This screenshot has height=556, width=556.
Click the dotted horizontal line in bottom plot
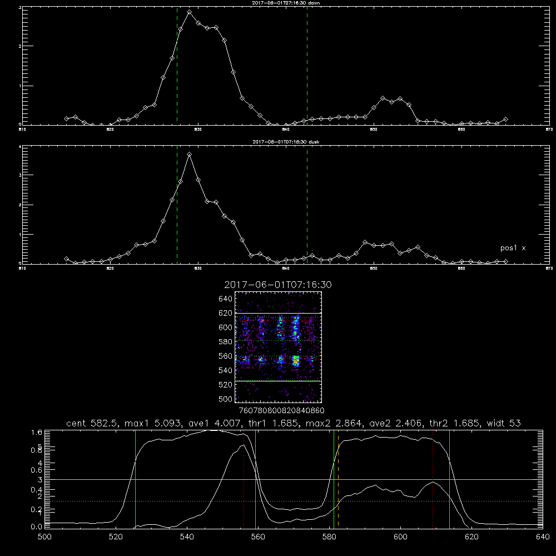pyautogui.click(x=294, y=501)
